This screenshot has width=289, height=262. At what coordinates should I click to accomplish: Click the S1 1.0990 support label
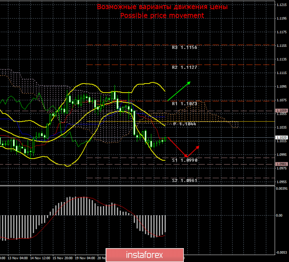pyautogui.click(x=184, y=160)
